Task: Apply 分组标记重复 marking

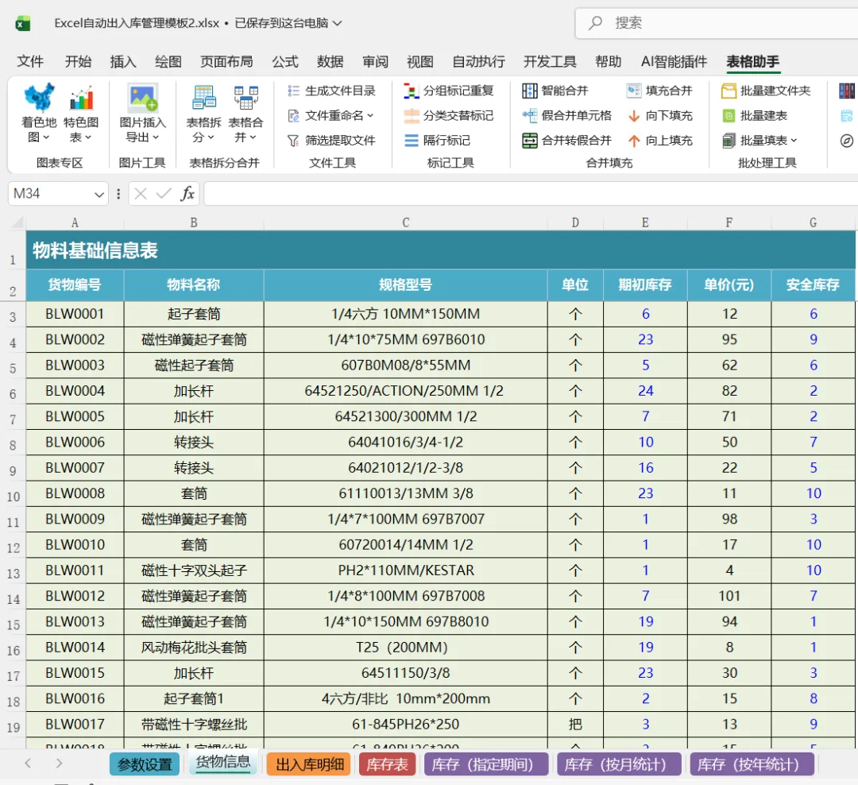Action: [x=449, y=91]
